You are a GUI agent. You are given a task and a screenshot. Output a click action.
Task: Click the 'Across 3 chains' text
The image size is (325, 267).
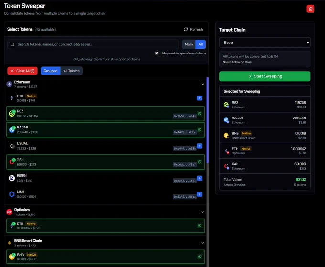click(x=234, y=185)
